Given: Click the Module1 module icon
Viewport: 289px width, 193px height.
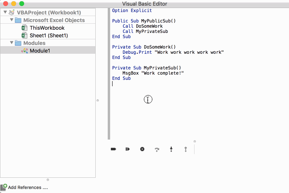Looking at the screenshot, I should (25, 51).
